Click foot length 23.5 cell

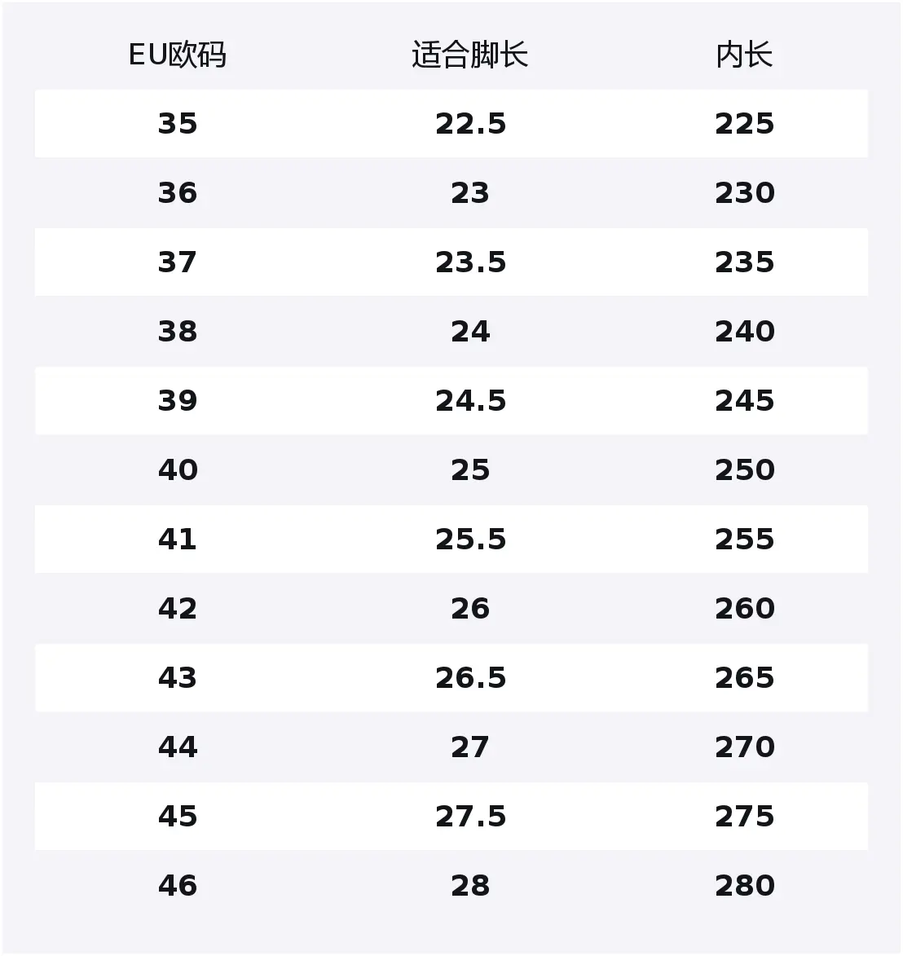471,262
